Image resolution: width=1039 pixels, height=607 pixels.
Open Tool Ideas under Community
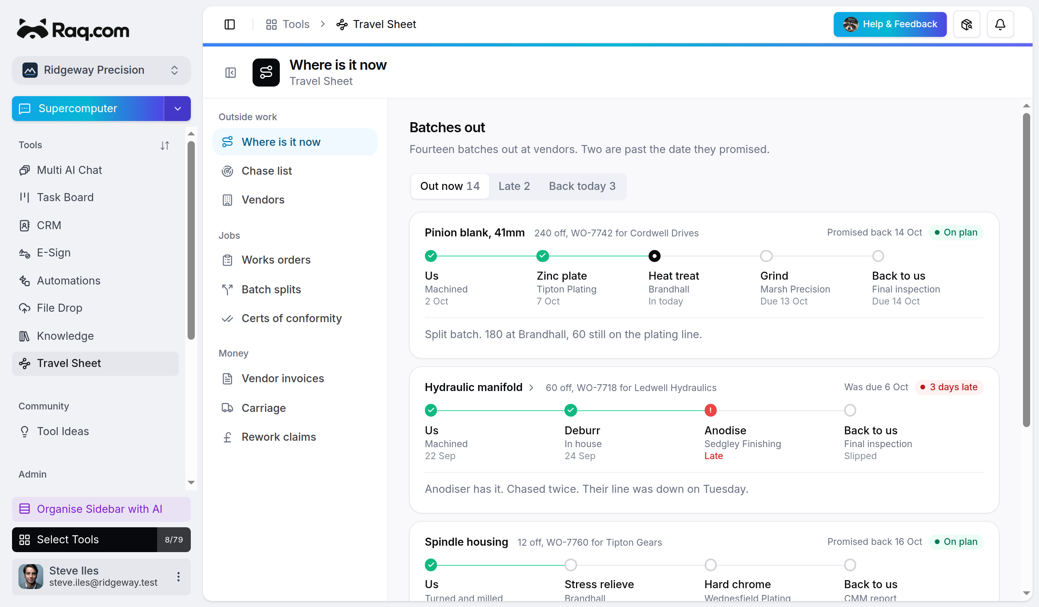point(95,431)
